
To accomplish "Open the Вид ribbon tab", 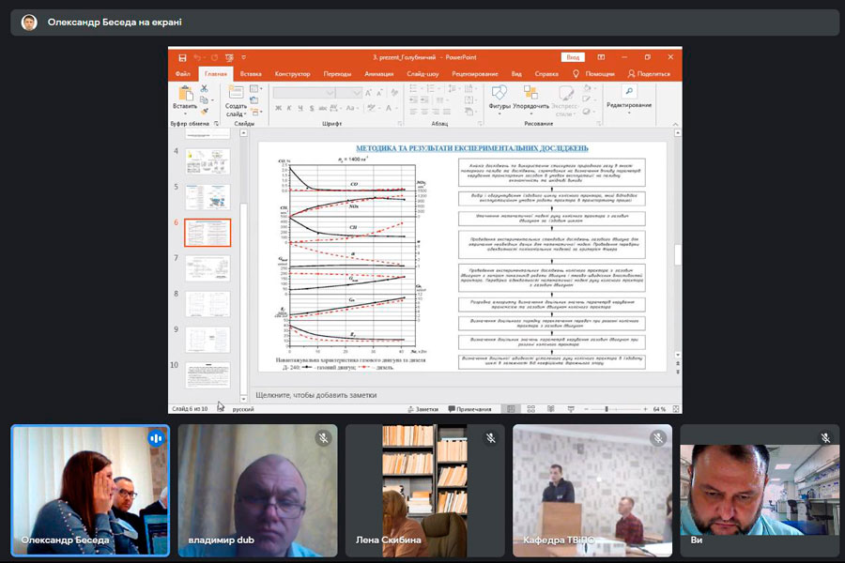I will [516, 74].
